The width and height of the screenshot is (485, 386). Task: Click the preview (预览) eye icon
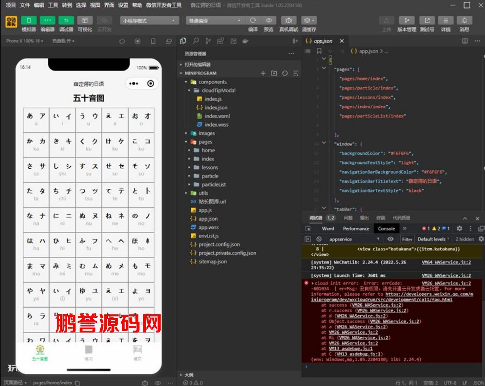tap(269, 20)
